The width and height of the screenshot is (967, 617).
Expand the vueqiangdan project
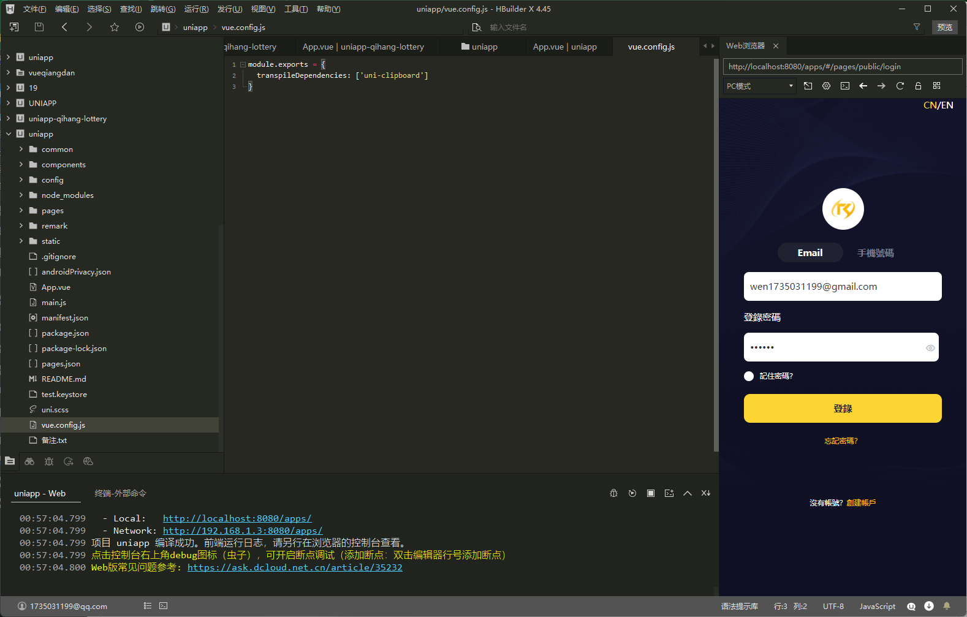(x=8, y=72)
